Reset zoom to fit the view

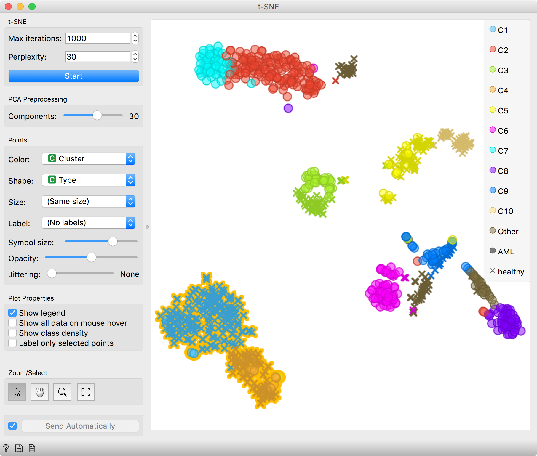click(x=86, y=392)
